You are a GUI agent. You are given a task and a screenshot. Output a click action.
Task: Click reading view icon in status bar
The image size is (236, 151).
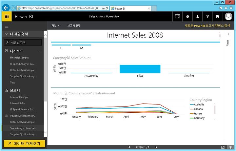click(x=230, y=147)
